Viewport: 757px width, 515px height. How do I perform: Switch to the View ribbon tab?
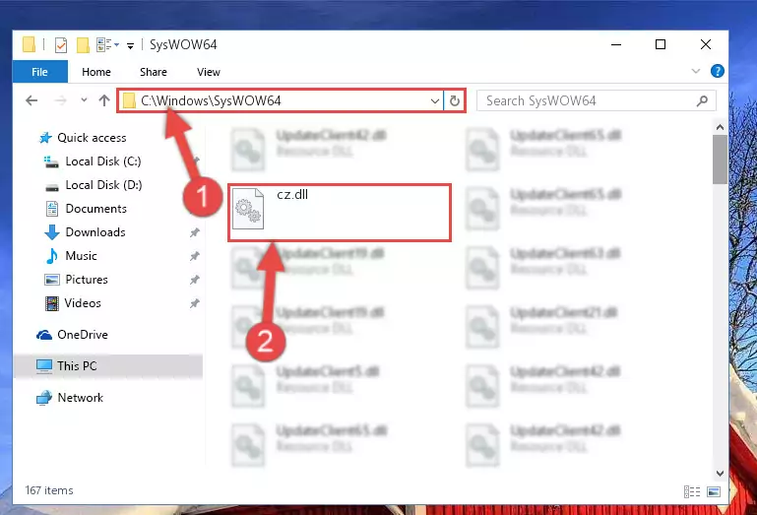pyautogui.click(x=209, y=72)
